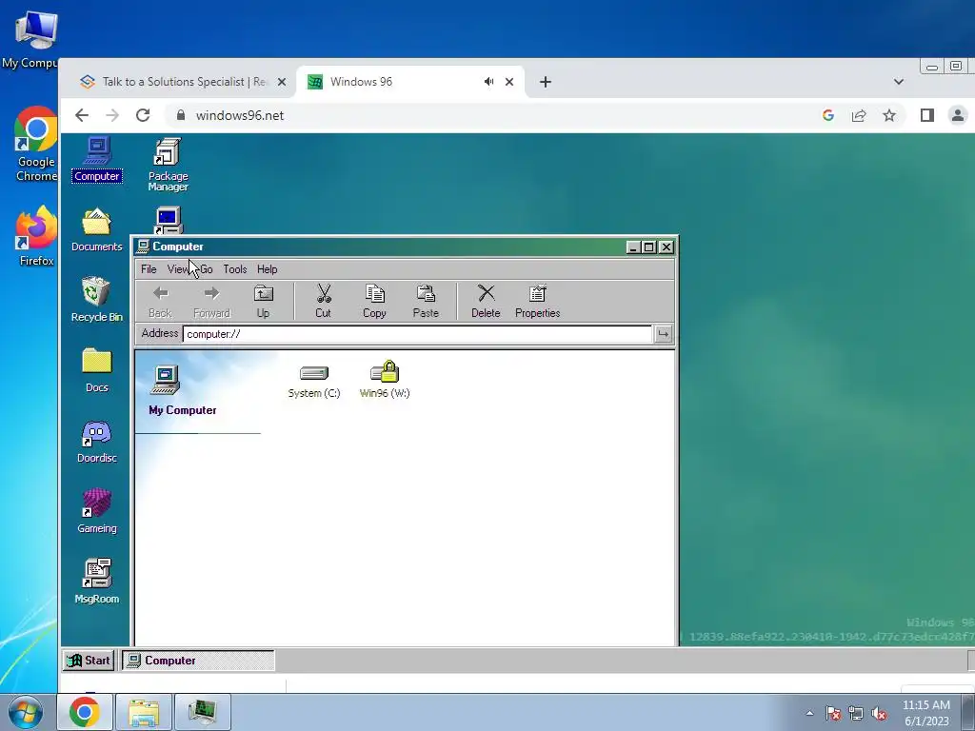Maximize the Computer explorer window
Viewport: 975px width, 731px height.
(649, 247)
